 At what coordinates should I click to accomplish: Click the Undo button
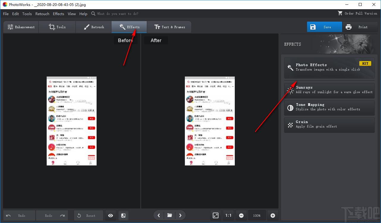(x=19, y=216)
